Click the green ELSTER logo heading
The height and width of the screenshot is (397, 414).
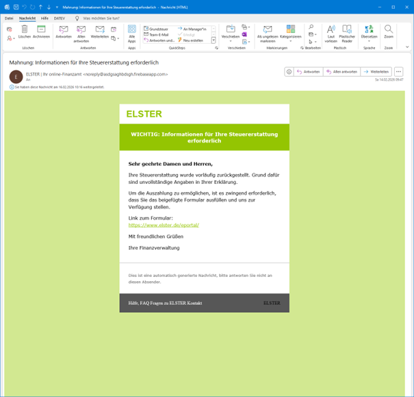point(144,114)
